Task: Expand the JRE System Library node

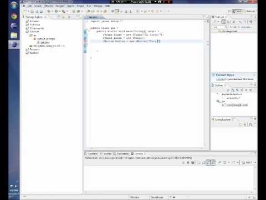Action: 28,46
